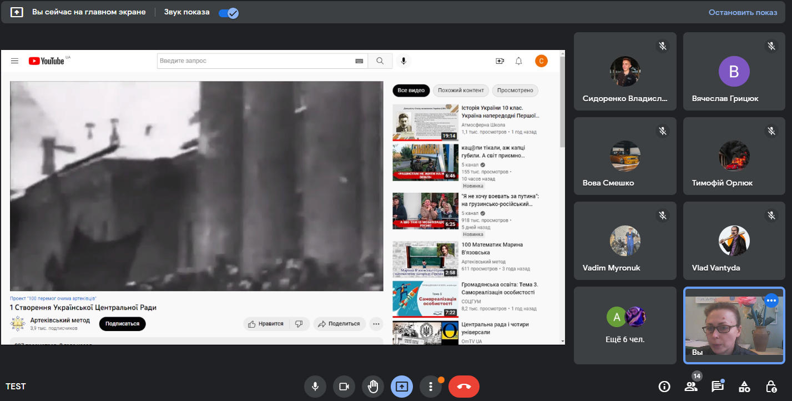The height and width of the screenshot is (401, 792).
Task: Open the on-screen keyboard in search box
Action: 359,61
